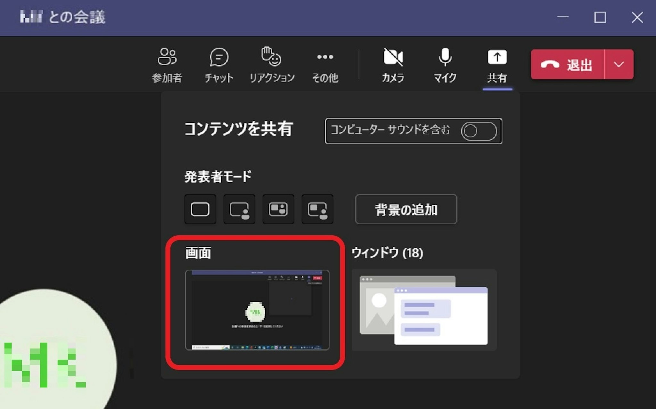Open the 参加者 participants panel
This screenshot has height=409, width=656.
[167, 65]
